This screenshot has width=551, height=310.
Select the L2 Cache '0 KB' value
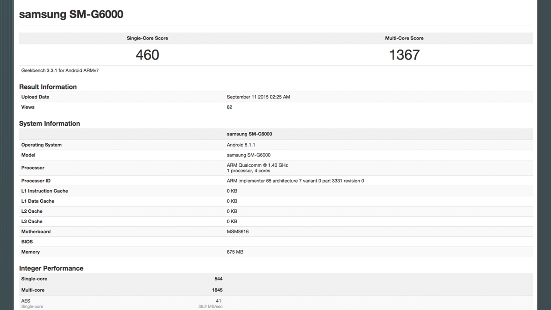pos(232,211)
